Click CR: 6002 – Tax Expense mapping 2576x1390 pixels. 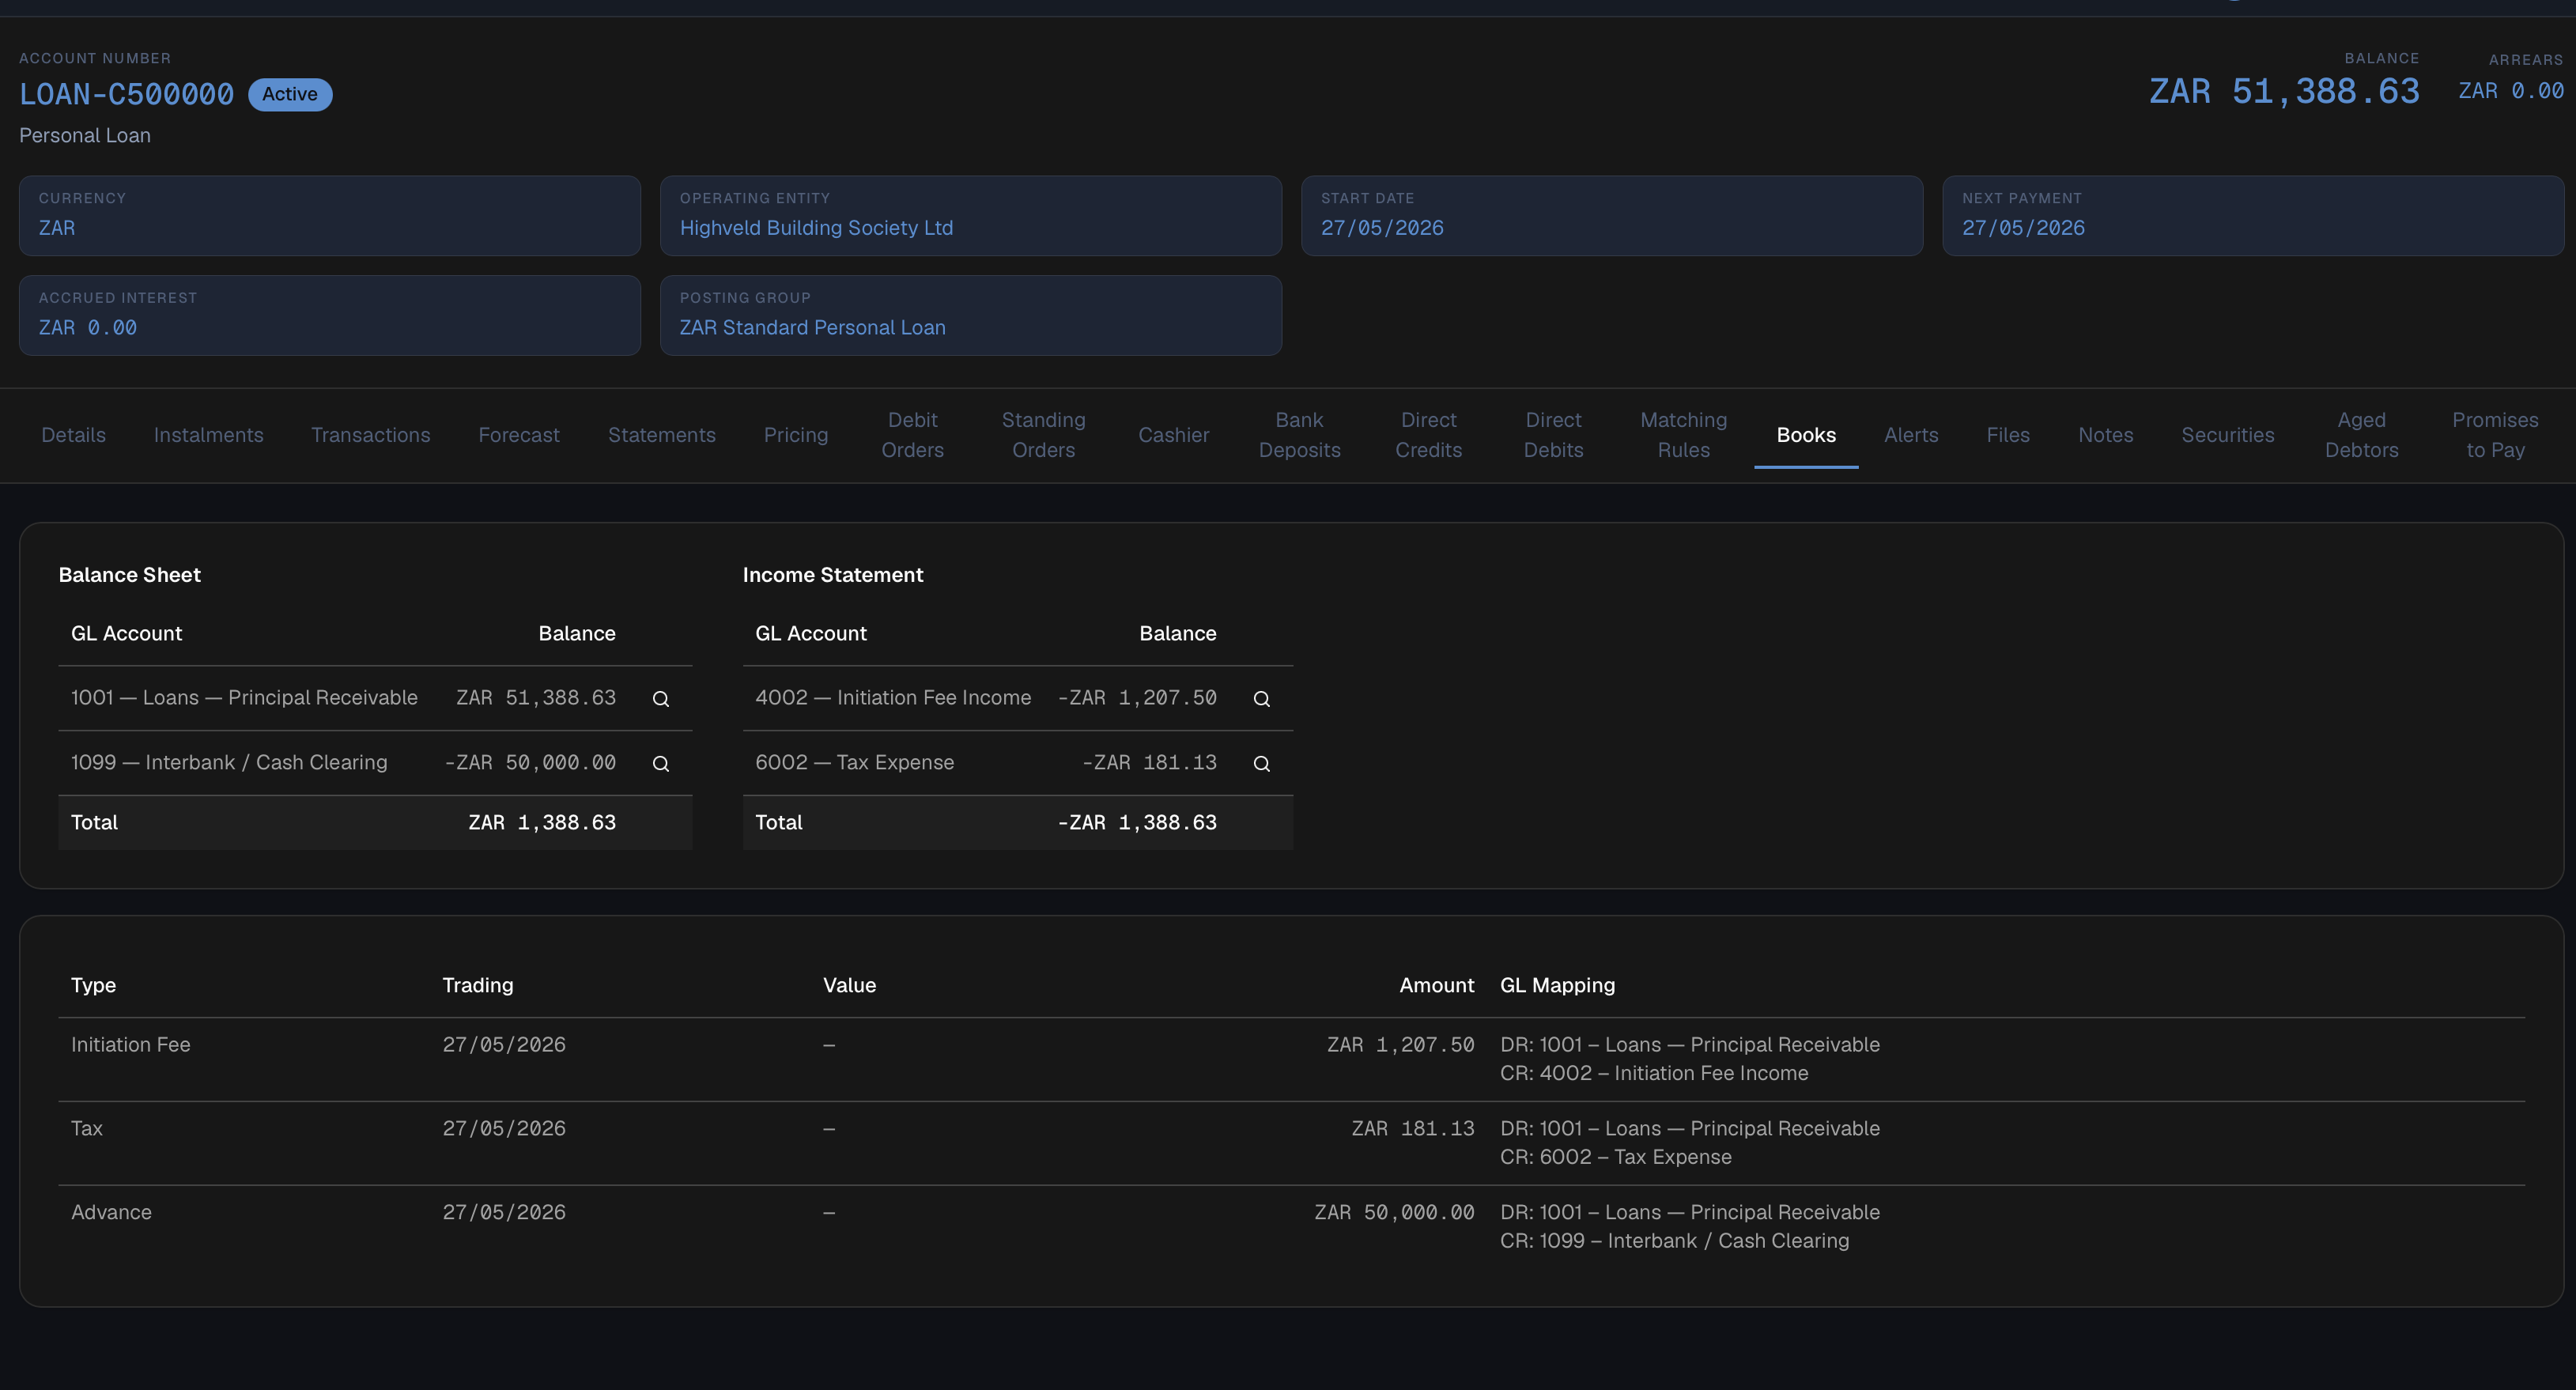[x=1615, y=1158]
